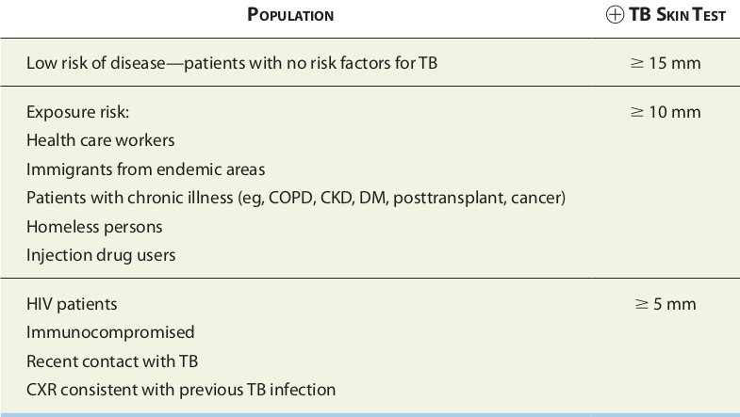Click the word posttransplant

point(460,198)
